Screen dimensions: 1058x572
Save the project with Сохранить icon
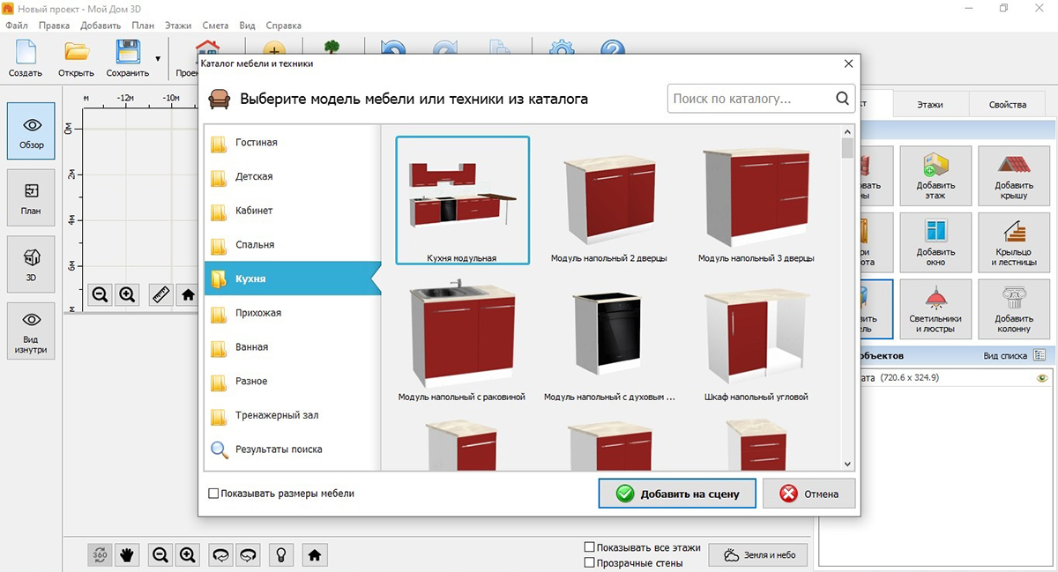pyautogui.click(x=127, y=58)
